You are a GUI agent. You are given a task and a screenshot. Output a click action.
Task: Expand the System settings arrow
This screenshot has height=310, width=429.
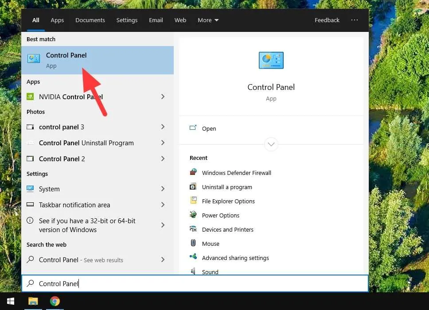(163, 189)
